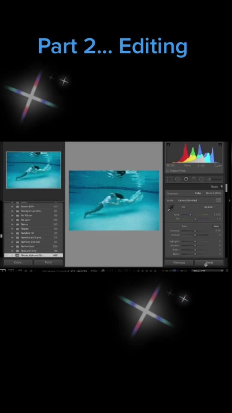This screenshot has width=232, height=413.
Task: Select the Radial Filter circle tool
Action: [201, 179]
